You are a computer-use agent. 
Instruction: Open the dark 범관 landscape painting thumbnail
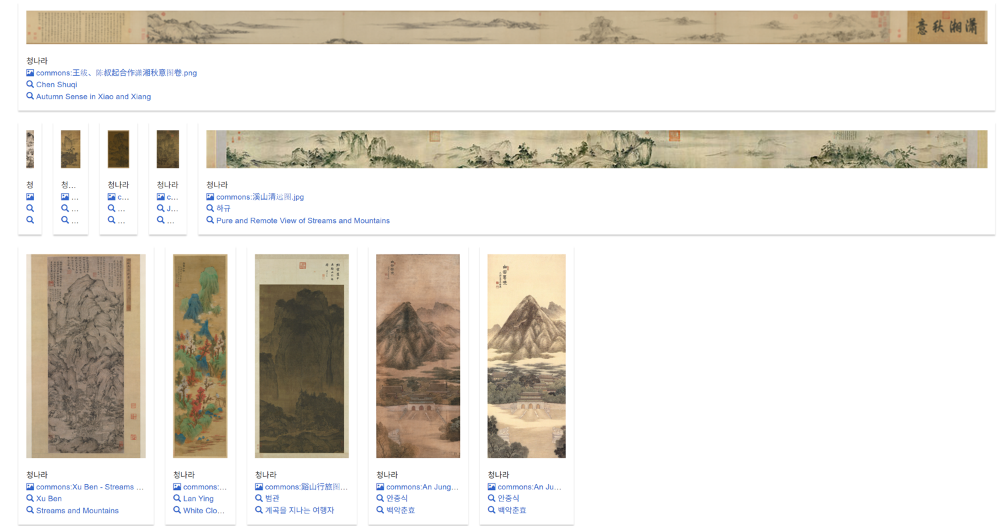(x=302, y=356)
